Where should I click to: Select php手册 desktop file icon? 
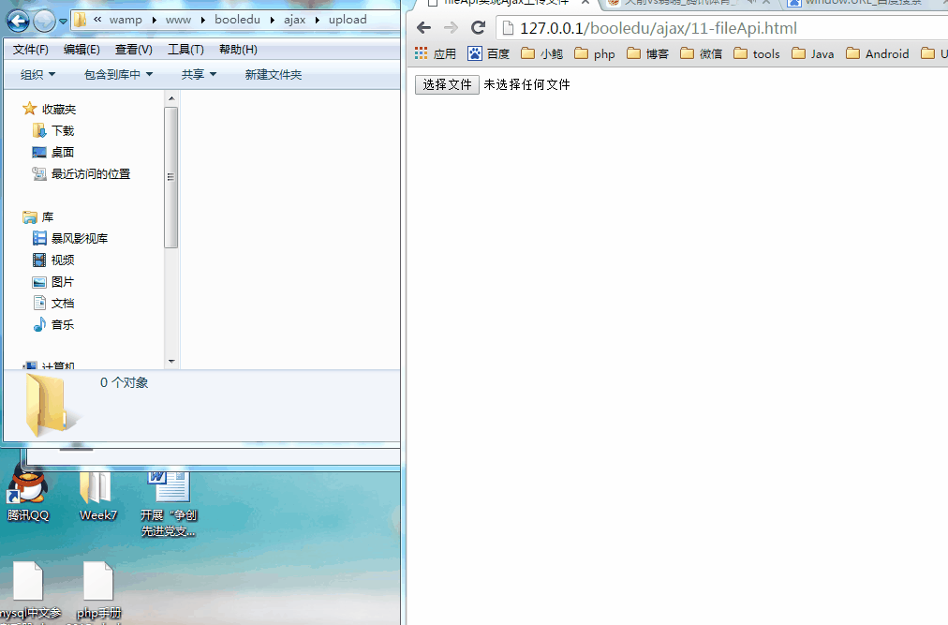coord(98,591)
